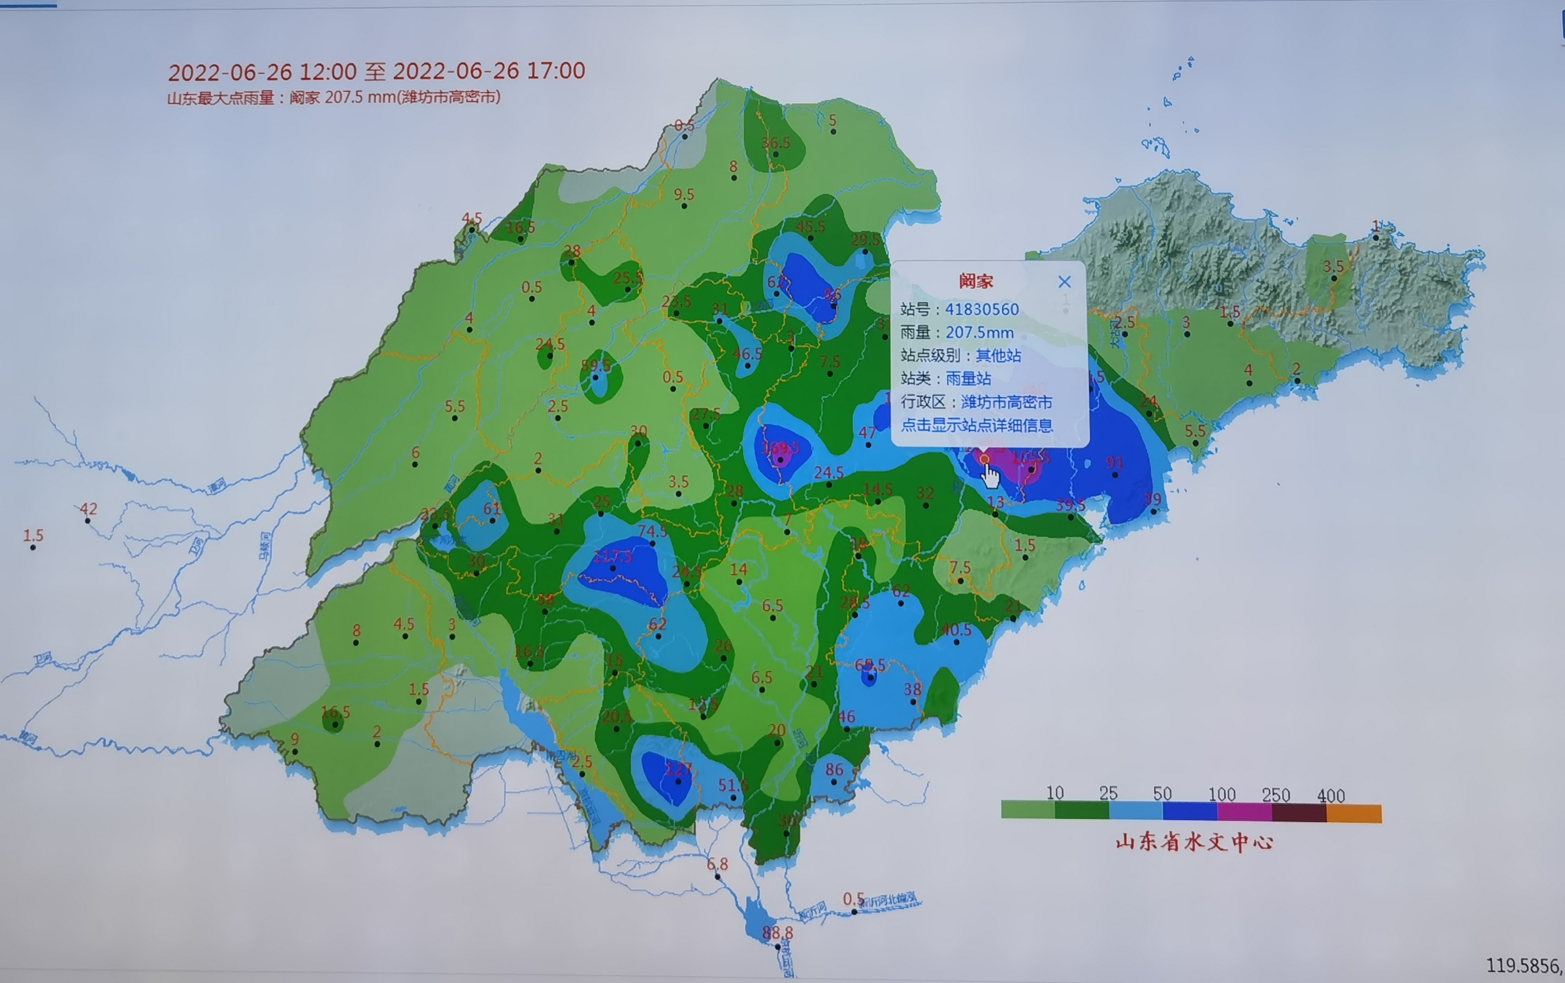
Task: Select the 32 station marker
Action: (x=926, y=506)
